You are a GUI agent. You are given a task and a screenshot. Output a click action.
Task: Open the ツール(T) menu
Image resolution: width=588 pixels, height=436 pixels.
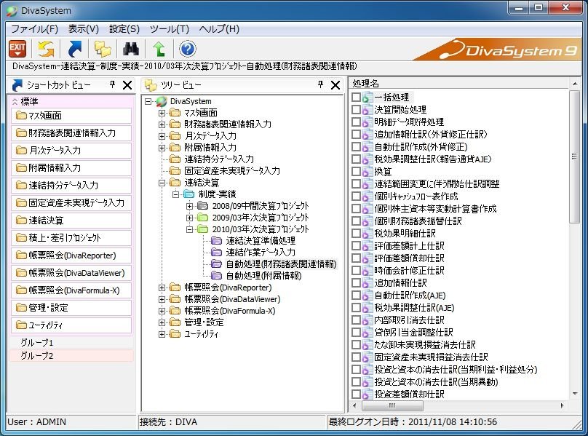(x=170, y=29)
